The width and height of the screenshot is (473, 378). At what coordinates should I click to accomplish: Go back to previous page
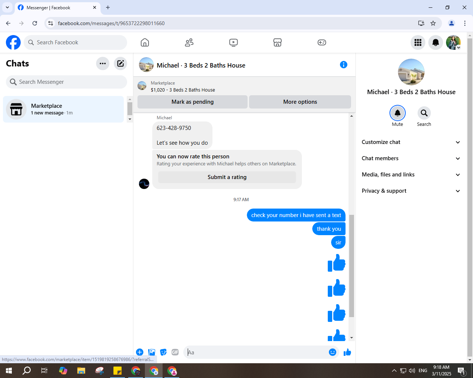(x=8, y=23)
